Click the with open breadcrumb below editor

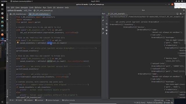pos(30,98)
